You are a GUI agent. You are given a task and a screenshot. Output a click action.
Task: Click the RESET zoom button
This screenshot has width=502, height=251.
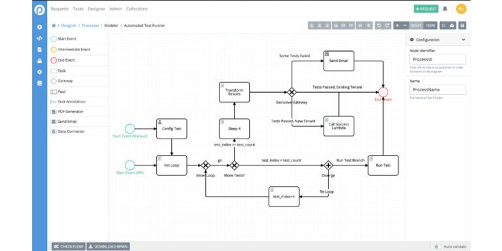click(416, 25)
